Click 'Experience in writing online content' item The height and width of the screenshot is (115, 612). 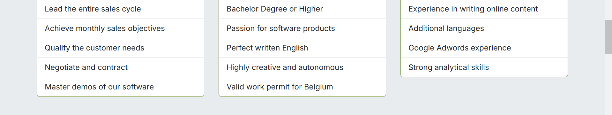pyautogui.click(x=484, y=9)
